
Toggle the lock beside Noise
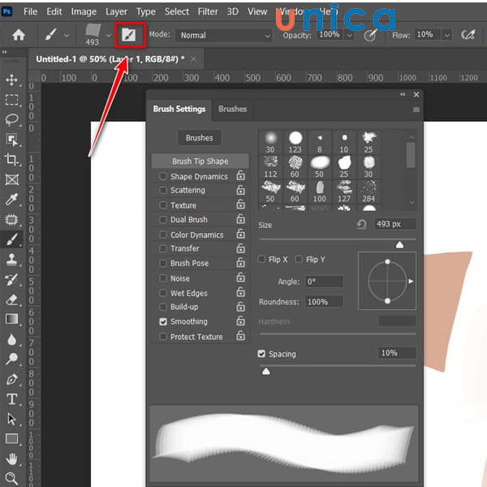[x=241, y=277]
